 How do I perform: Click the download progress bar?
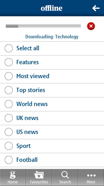point(43,26)
